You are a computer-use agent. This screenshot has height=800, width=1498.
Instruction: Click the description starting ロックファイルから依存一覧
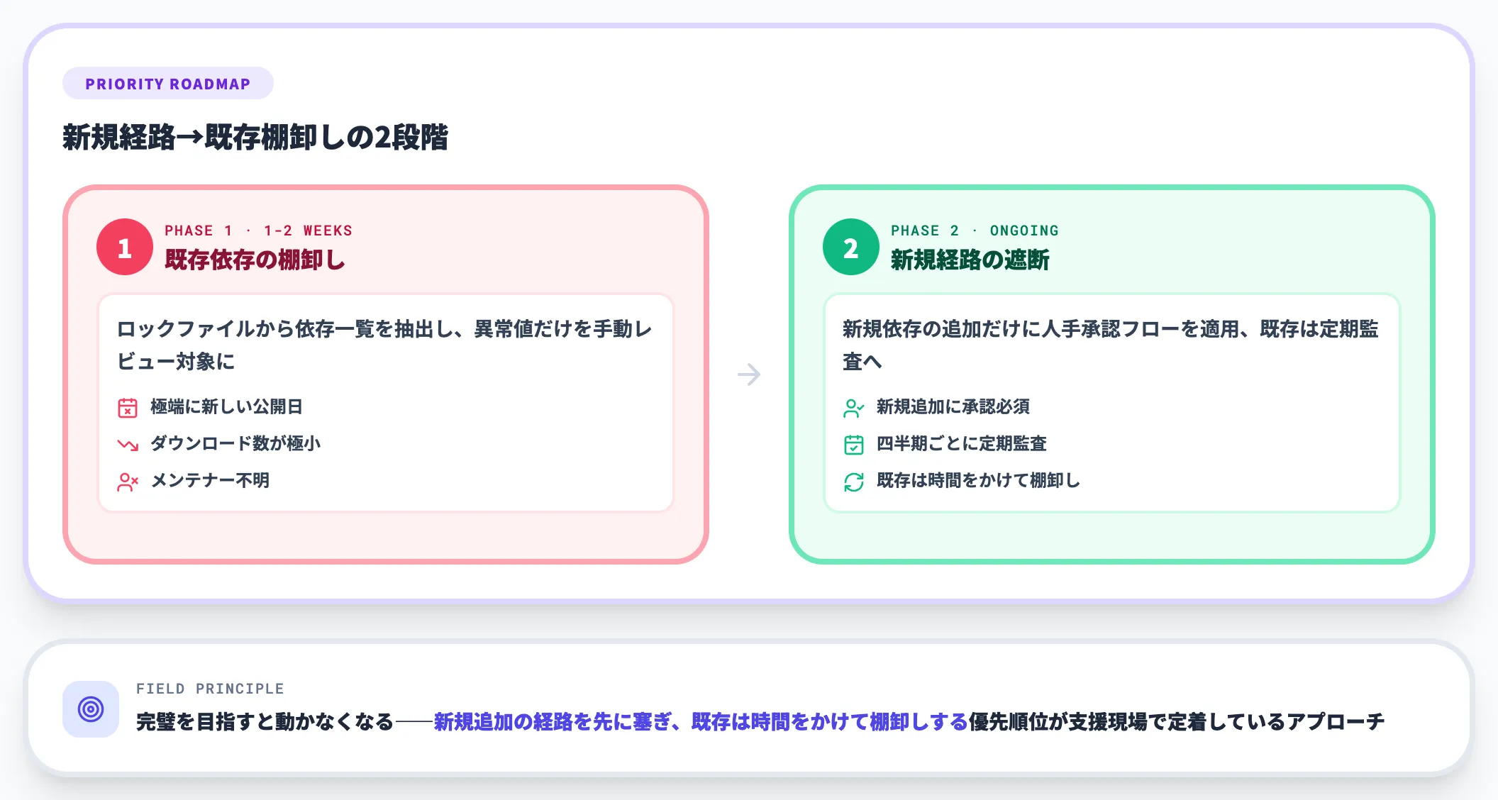384,345
